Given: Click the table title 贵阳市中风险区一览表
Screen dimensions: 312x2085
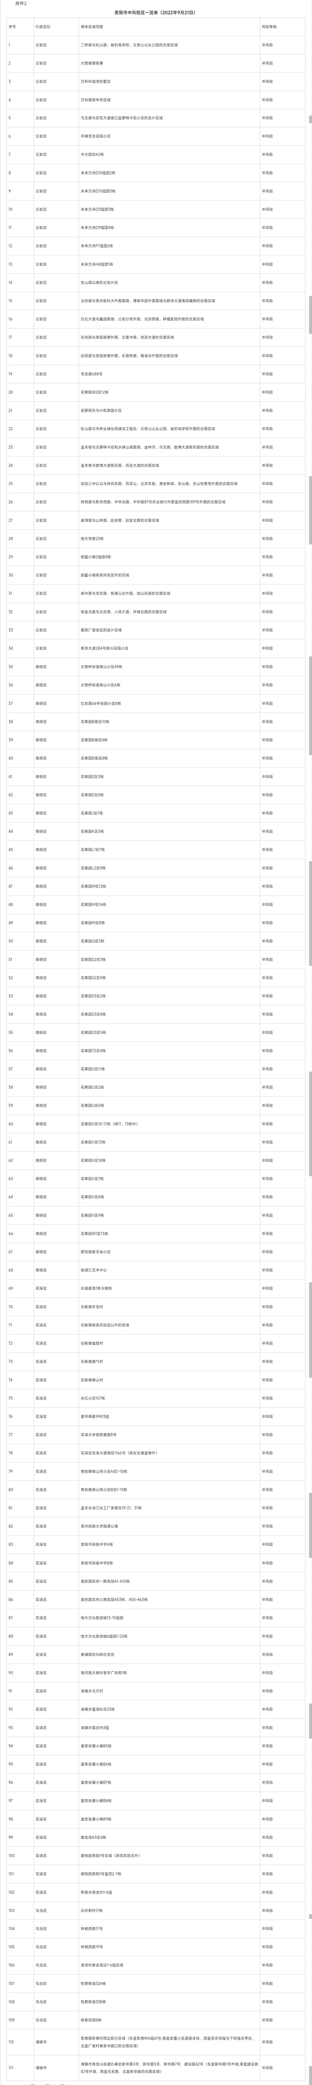Looking at the screenshot, I should click(155, 14).
